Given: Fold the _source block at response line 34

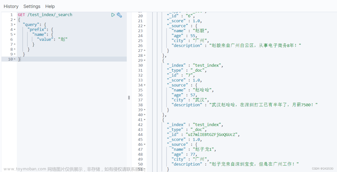Looking at the screenshot, I should tap(145, 85).
